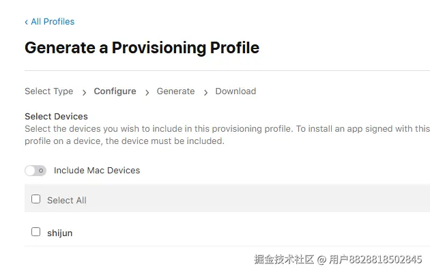Go to the Download step
Image resolution: width=430 pixels, height=273 pixels.
(x=235, y=91)
